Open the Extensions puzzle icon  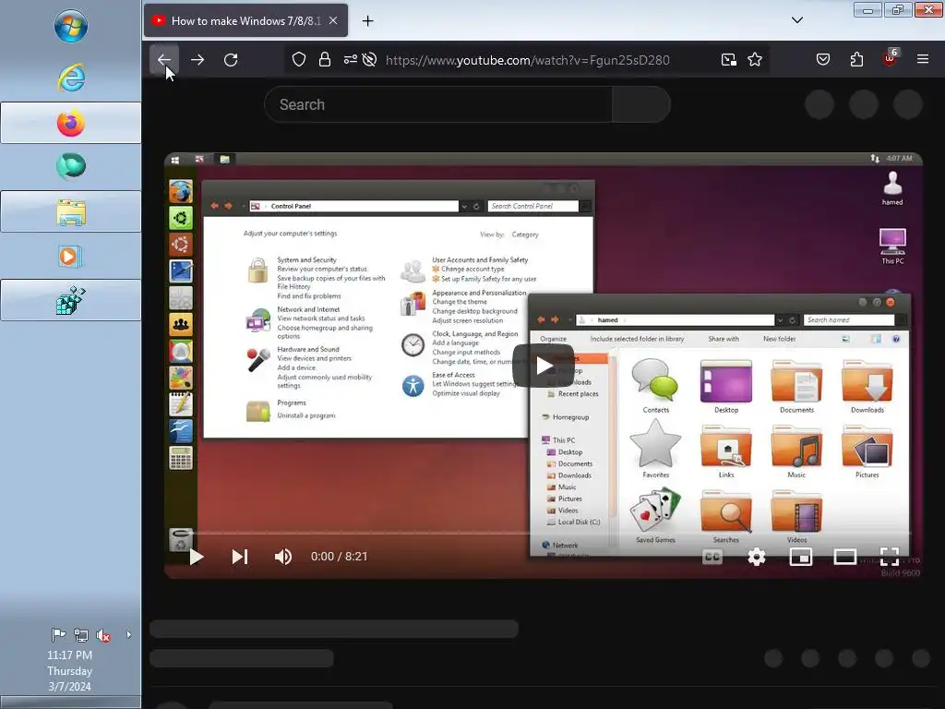pyautogui.click(x=856, y=59)
